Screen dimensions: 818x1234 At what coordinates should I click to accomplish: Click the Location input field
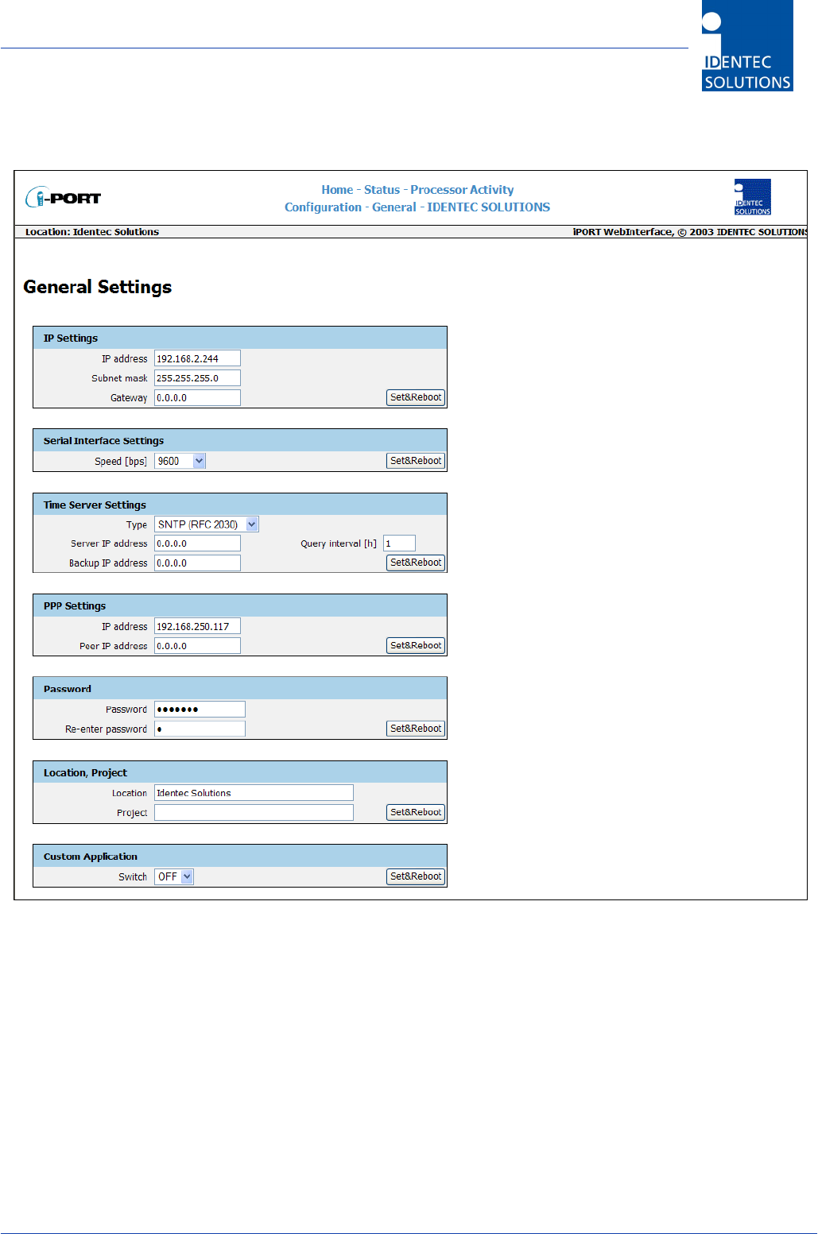(254, 793)
